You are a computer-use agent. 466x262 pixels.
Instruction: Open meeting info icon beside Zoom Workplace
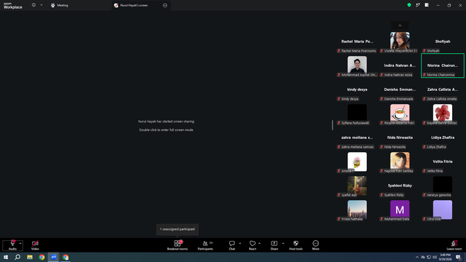click(x=33, y=5)
